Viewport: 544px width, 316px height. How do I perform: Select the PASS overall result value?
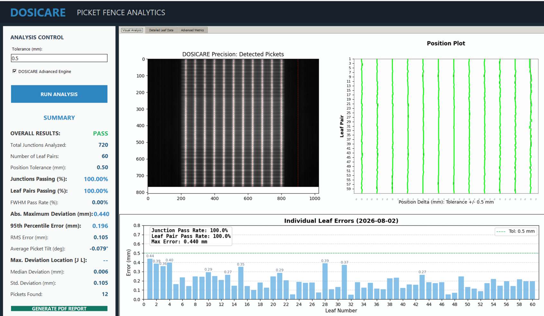coord(100,133)
